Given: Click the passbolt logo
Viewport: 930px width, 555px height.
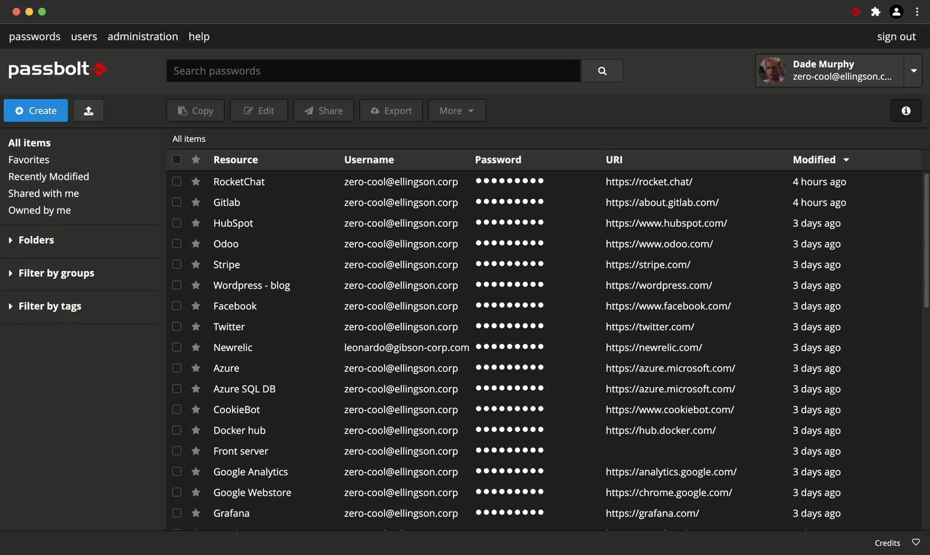Looking at the screenshot, I should click(x=57, y=69).
